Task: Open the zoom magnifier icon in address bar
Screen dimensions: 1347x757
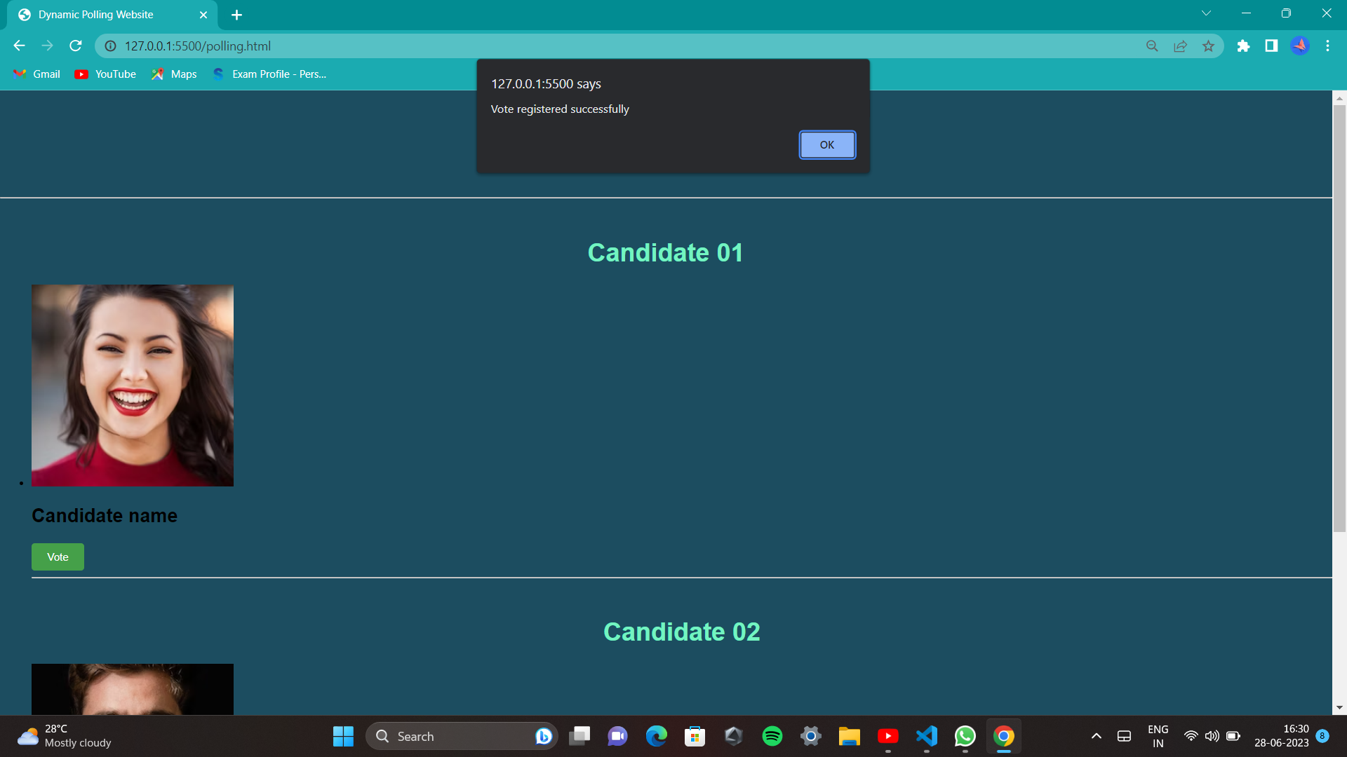Action: pos(1152,46)
